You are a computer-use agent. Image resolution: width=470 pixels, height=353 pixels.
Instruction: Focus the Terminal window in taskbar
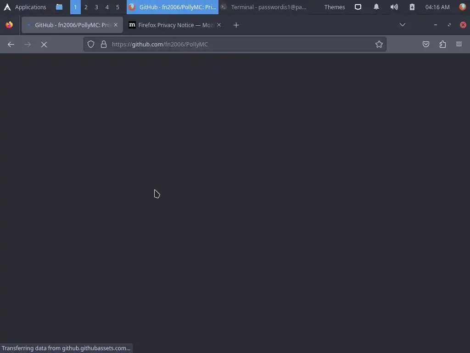(264, 7)
